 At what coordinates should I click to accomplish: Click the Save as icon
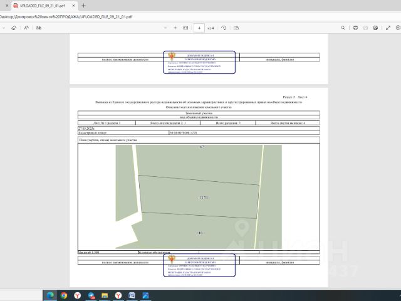click(x=375, y=28)
